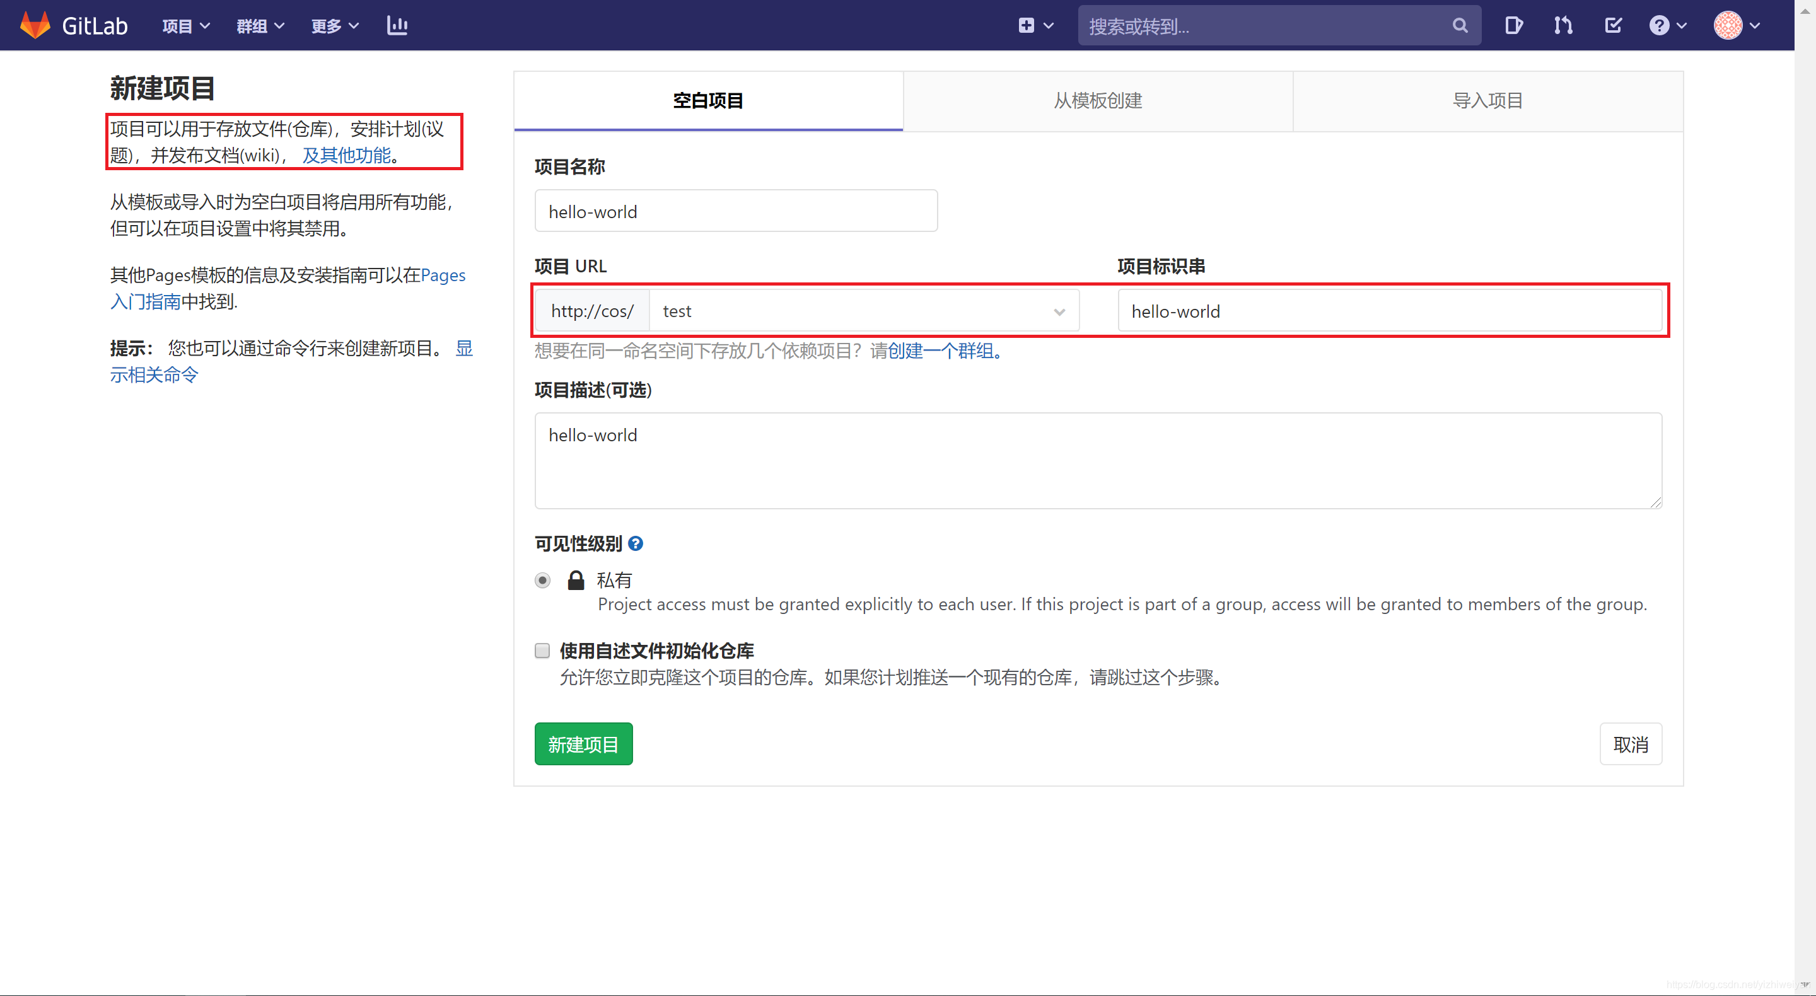Switch to 导入项目 tab

click(x=1487, y=101)
